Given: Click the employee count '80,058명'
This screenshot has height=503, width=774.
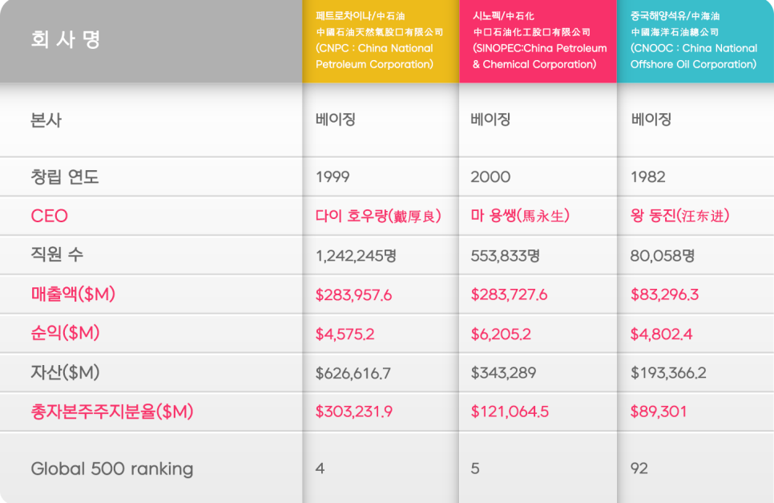Looking at the screenshot, I should point(663,255).
